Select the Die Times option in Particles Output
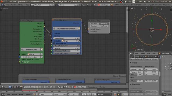The width and height of the screenshot is (172, 96). pyautogui.click(x=104, y=26)
